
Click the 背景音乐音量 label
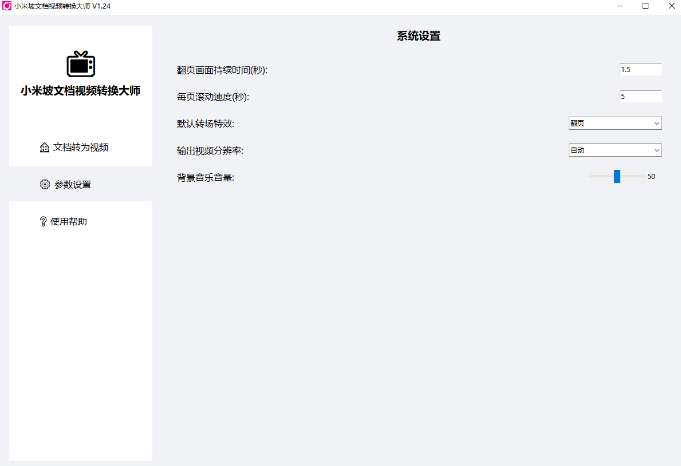(206, 177)
